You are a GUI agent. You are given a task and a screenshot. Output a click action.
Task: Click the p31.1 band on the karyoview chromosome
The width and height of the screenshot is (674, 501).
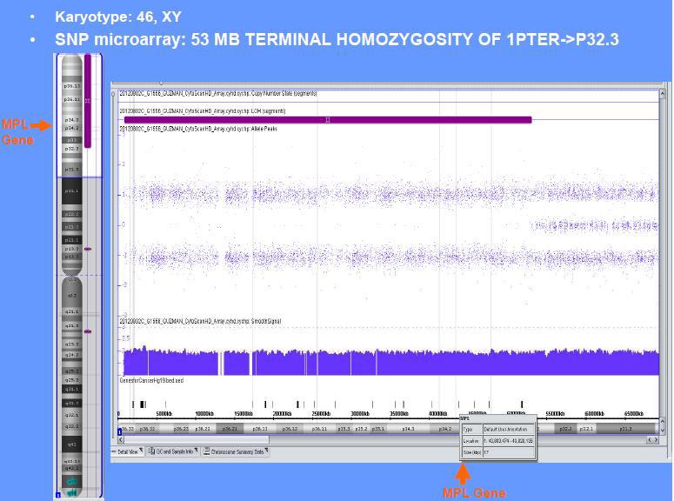pos(72,191)
